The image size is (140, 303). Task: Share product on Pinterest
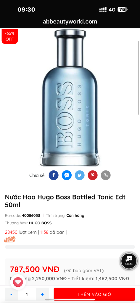coord(93,175)
